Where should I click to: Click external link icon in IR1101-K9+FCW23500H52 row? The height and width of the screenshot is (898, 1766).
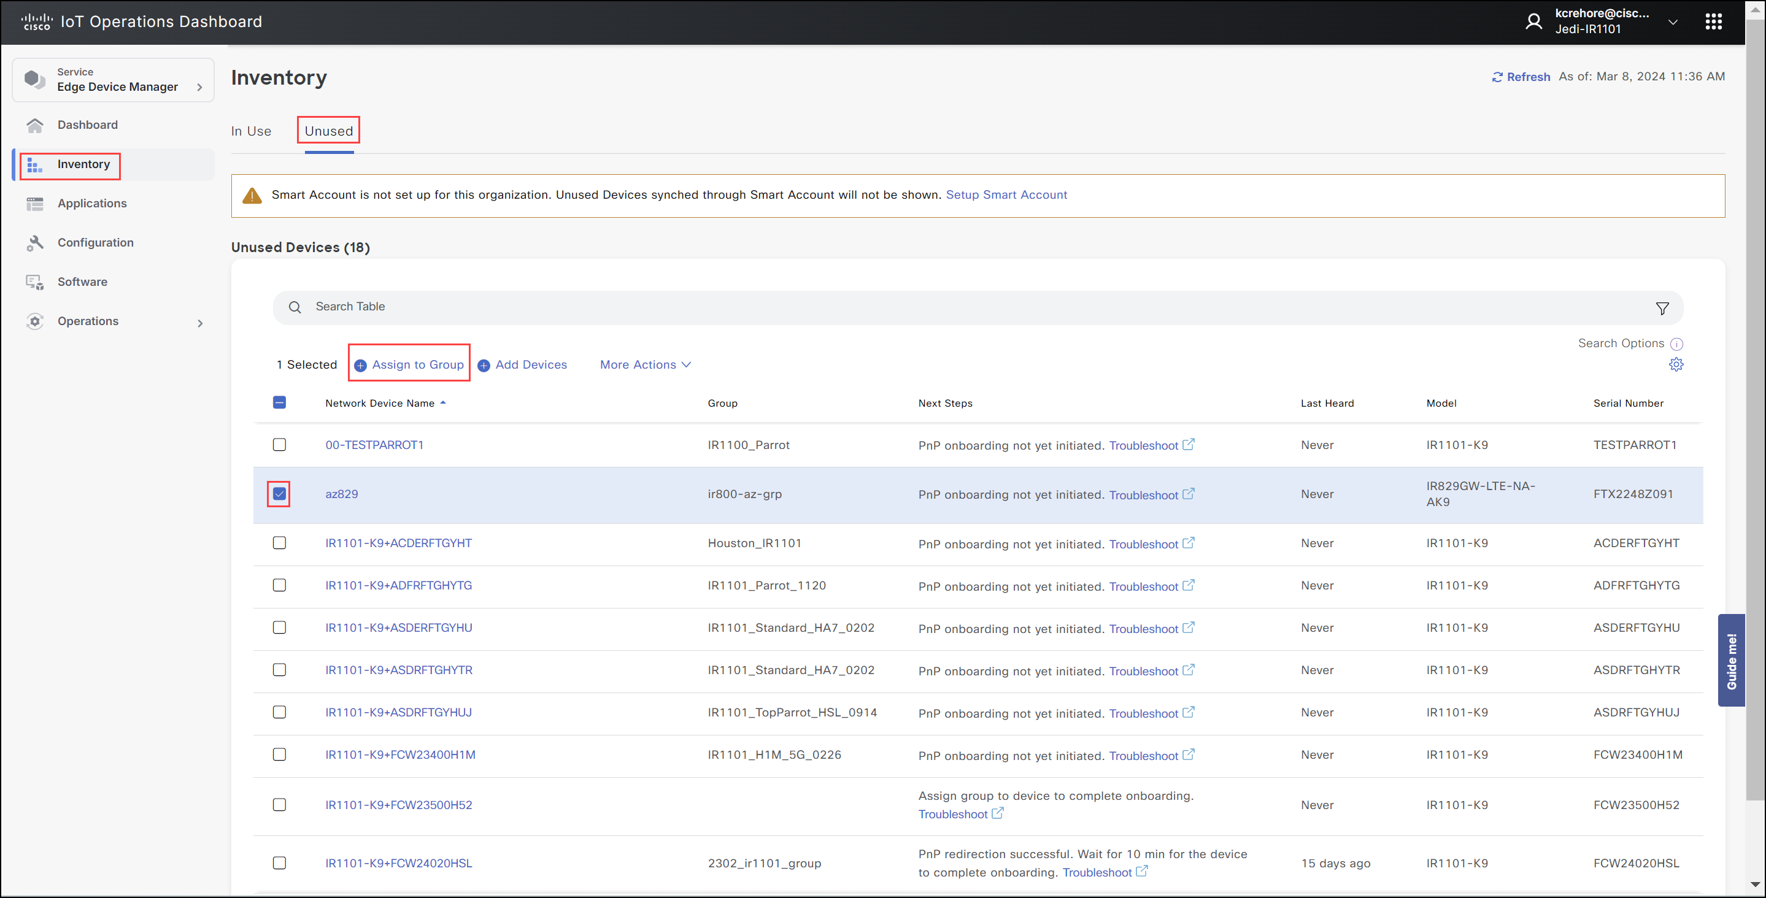coord(998,813)
